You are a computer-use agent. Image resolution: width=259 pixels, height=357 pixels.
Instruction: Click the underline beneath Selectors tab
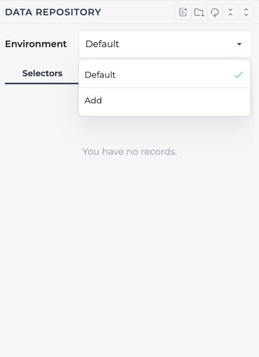point(42,84)
